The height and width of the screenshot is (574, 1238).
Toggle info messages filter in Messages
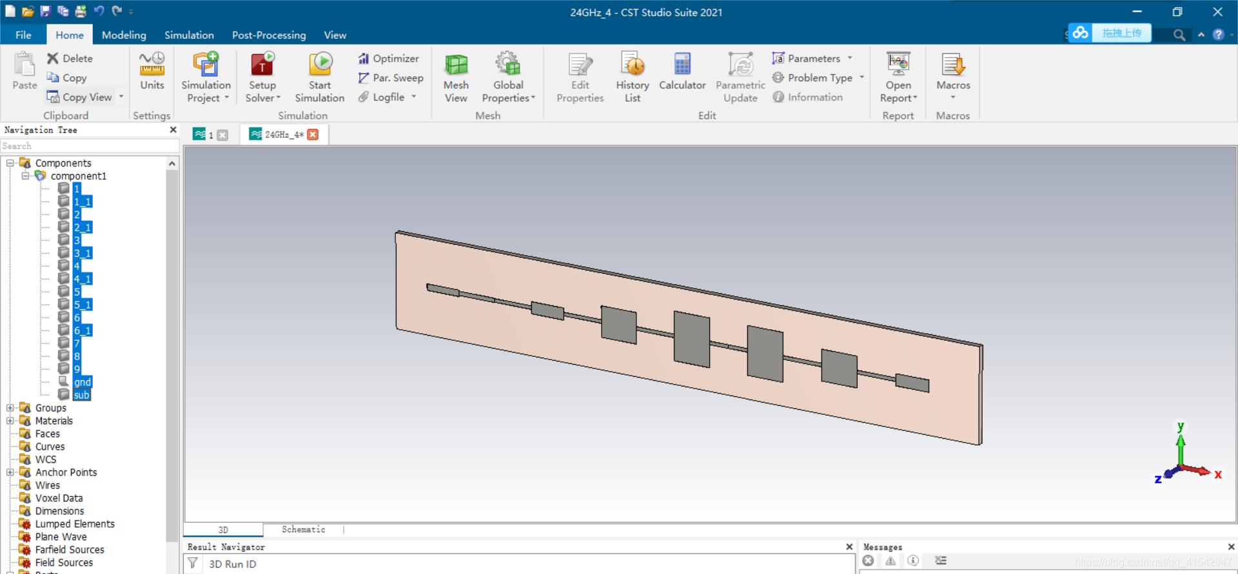[913, 560]
